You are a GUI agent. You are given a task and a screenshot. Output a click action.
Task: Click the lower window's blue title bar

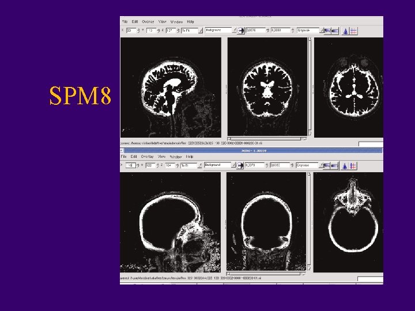(x=253, y=150)
